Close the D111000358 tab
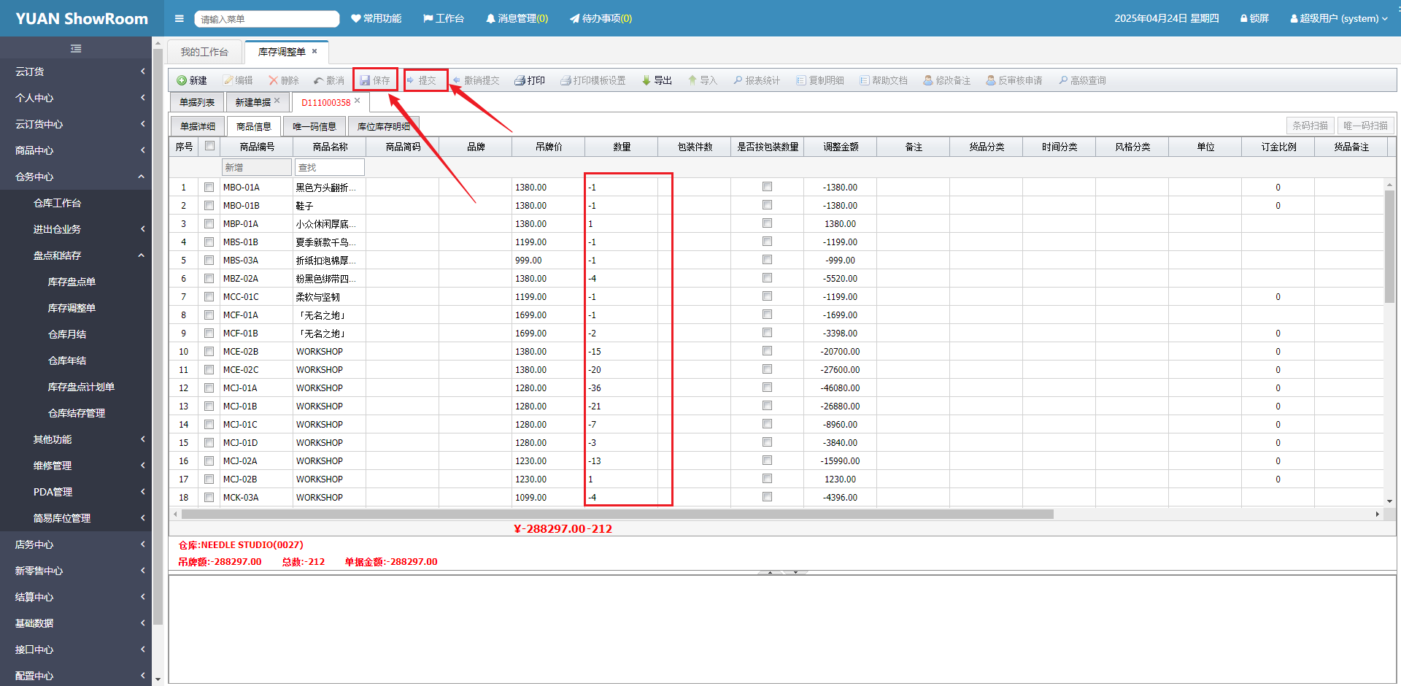This screenshot has height=686, width=1401. point(358,101)
